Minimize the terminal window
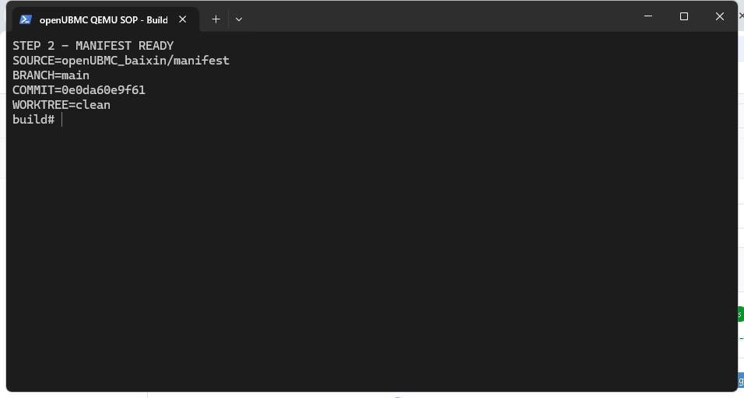The image size is (744, 398). [648, 16]
